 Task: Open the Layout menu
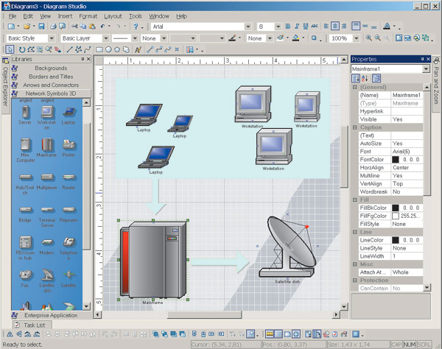113,15
